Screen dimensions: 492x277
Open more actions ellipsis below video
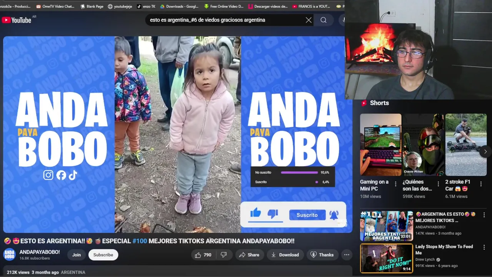pos(347,255)
